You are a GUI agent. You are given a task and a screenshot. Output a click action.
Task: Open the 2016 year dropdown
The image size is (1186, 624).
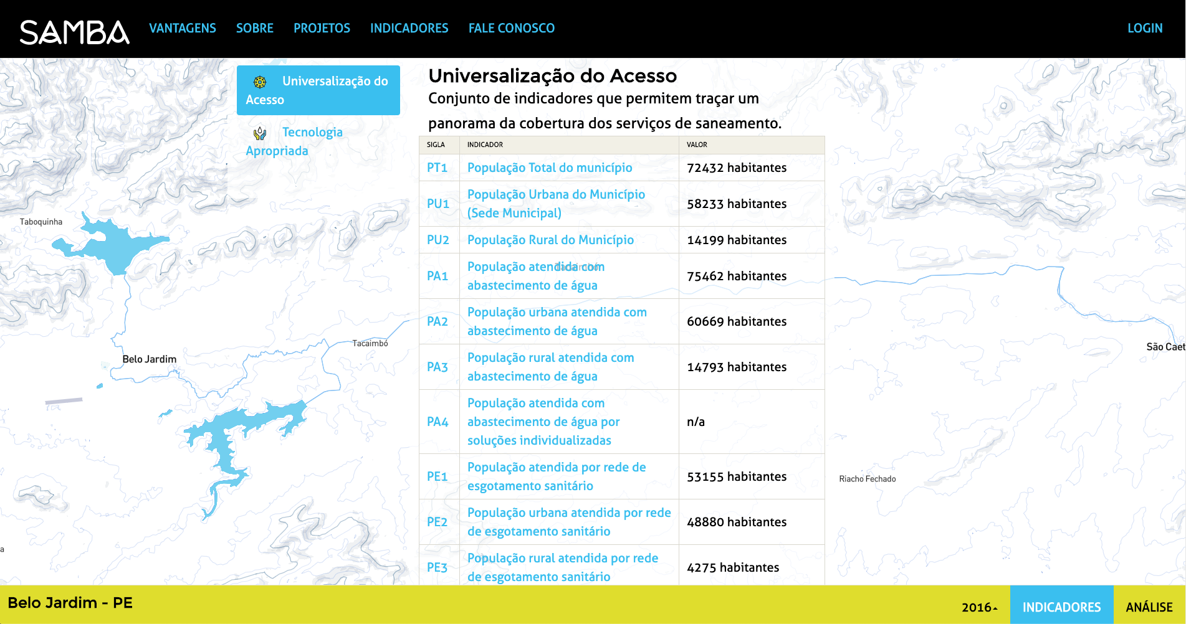coord(979,607)
